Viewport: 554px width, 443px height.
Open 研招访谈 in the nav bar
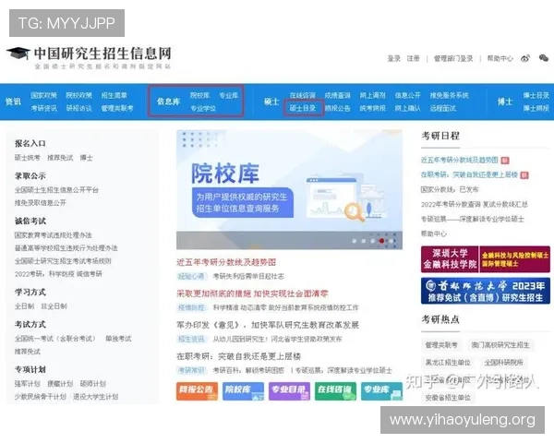click(x=78, y=108)
